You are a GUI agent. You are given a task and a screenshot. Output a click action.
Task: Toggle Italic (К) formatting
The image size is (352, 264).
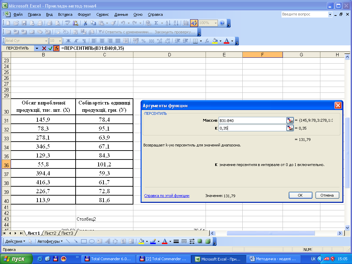[x=76, y=41]
